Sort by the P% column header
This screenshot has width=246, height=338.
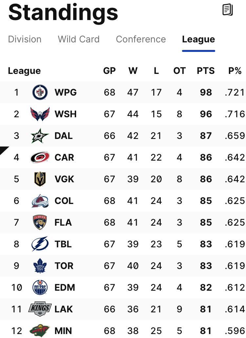tap(235, 71)
